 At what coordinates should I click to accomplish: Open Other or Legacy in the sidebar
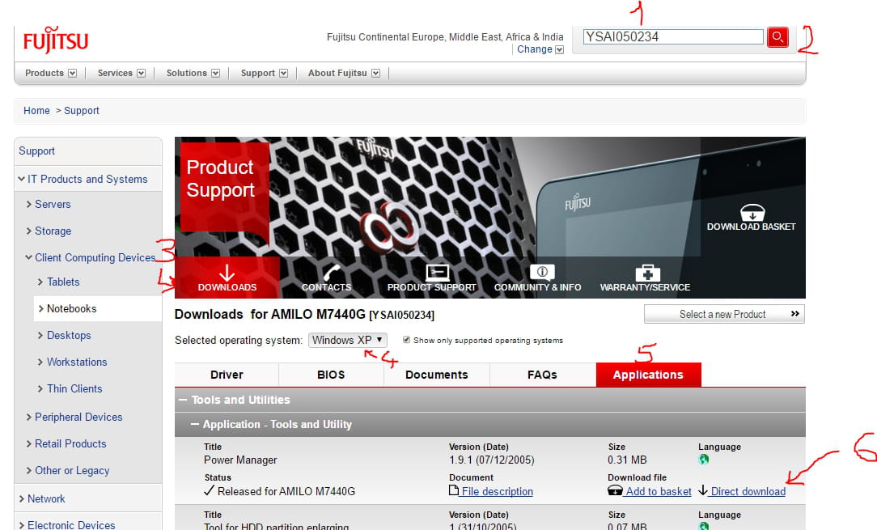point(72,471)
